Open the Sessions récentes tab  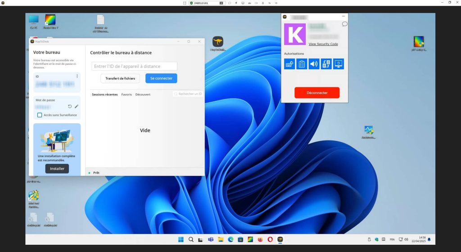click(104, 94)
